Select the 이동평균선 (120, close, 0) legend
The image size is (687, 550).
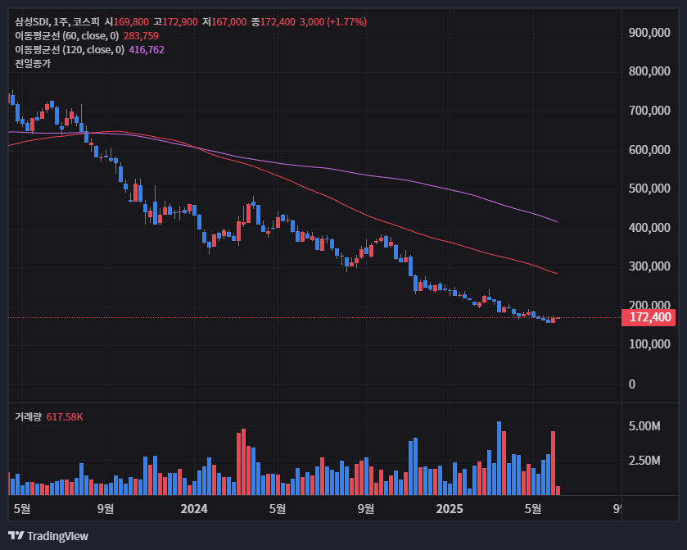[70, 50]
